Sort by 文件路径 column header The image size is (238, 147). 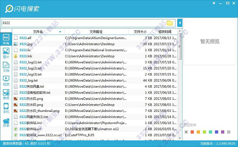pos(96,32)
